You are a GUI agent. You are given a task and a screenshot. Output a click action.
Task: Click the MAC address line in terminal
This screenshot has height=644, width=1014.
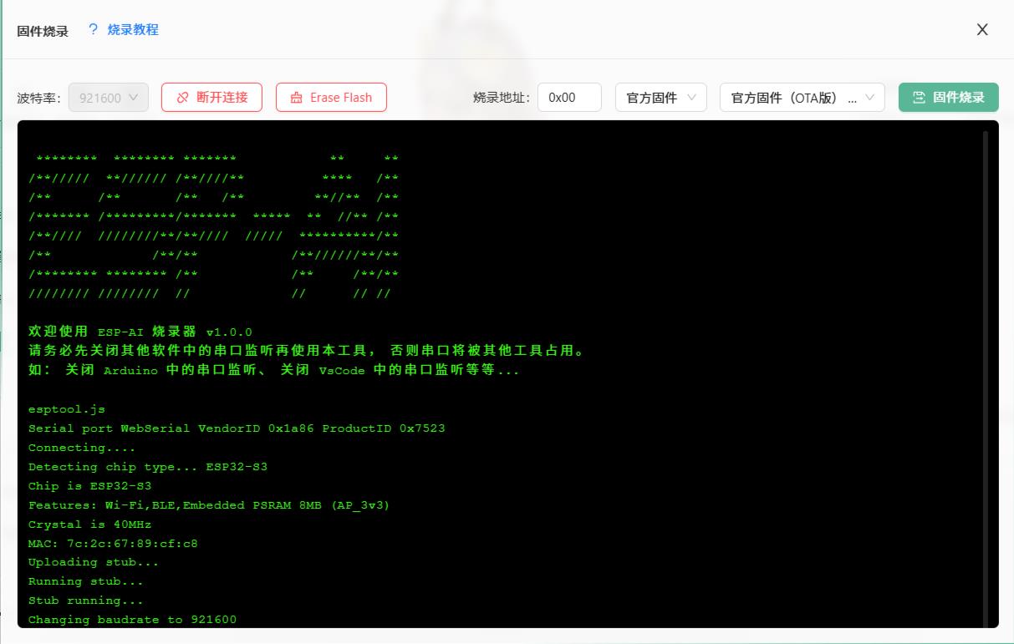(113, 544)
